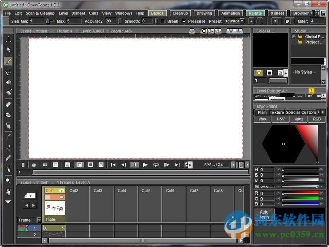
Task: Adjust the Green channel slider
Action: coord(300,198)
